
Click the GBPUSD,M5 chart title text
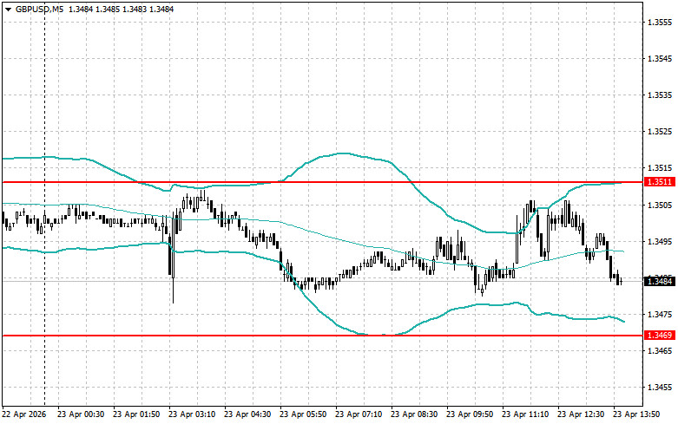(x=39, y=9)
